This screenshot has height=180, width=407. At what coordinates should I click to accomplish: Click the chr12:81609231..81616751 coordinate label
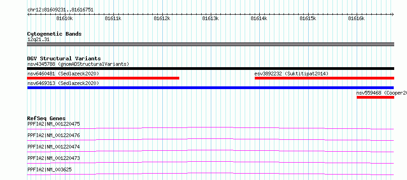tap(60, 10)
